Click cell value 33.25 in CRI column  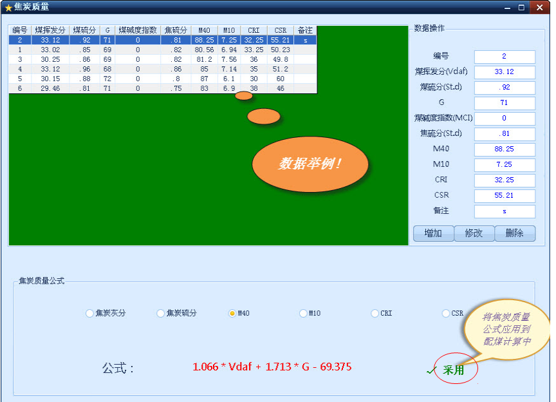tap(254, 50)
